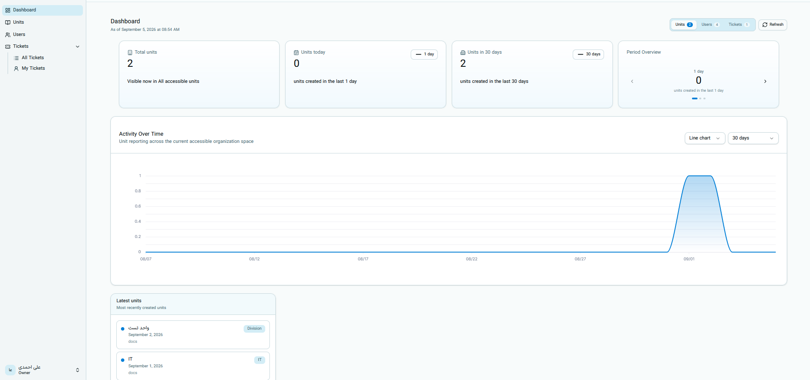Click the Units in 30 days icon
The image size is (810, 380).
[x=463, y=52]
